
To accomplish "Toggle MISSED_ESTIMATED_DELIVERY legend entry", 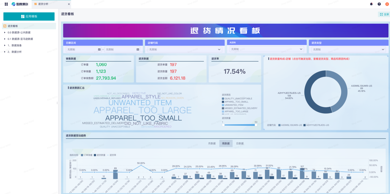I will pyautogui.click(x=240, y=108).
